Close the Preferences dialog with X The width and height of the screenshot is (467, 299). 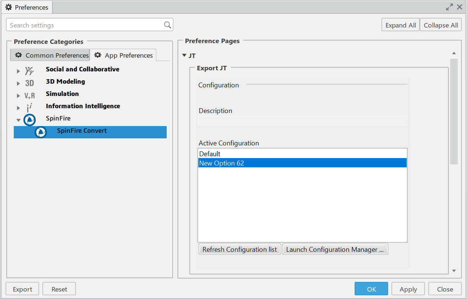[460, 7]
